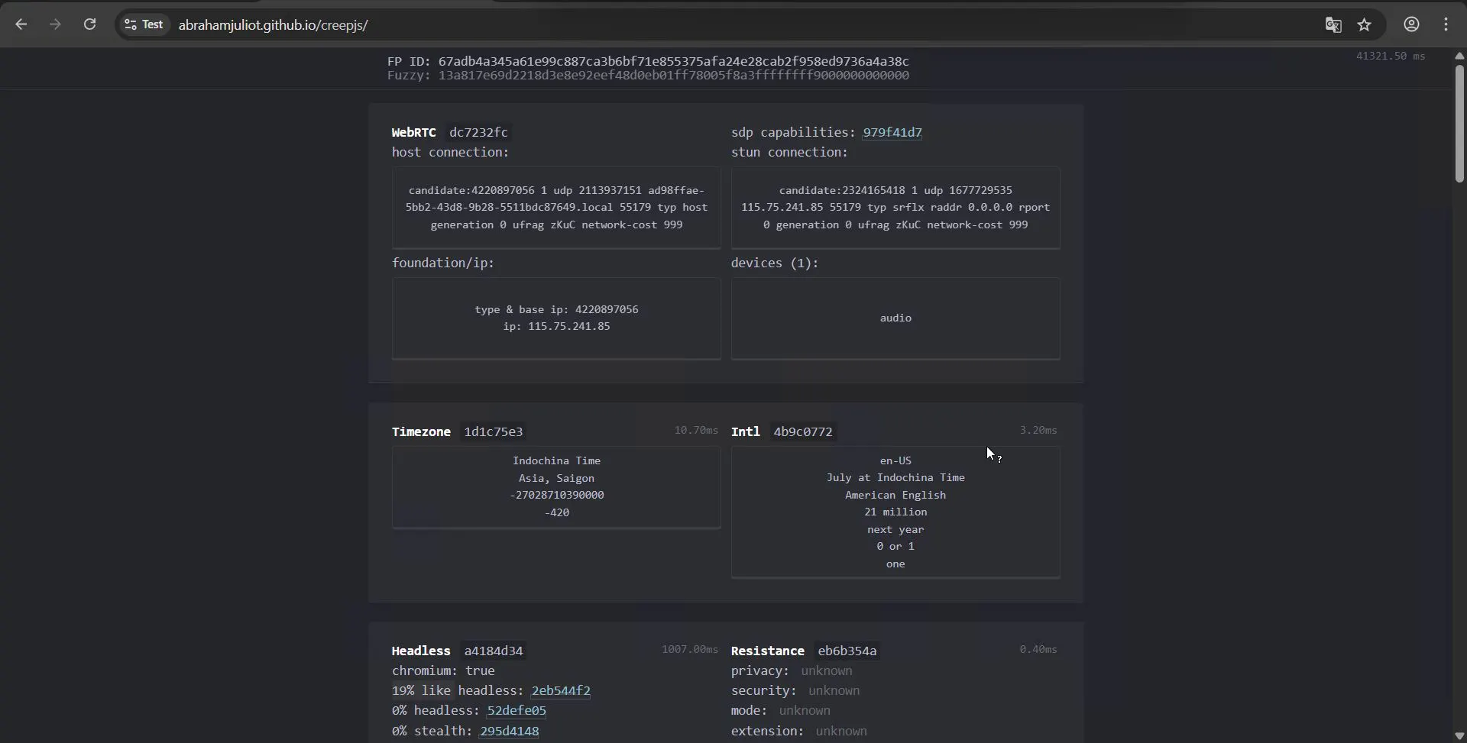Click the WebRTC hash dc7232fc
Viewport: 1467px width, 743px height.
[478, 132]
